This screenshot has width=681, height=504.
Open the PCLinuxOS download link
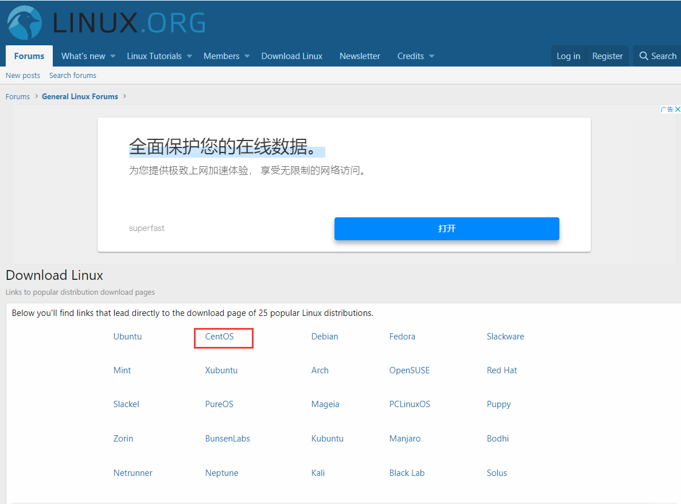[x=410, y=404]
